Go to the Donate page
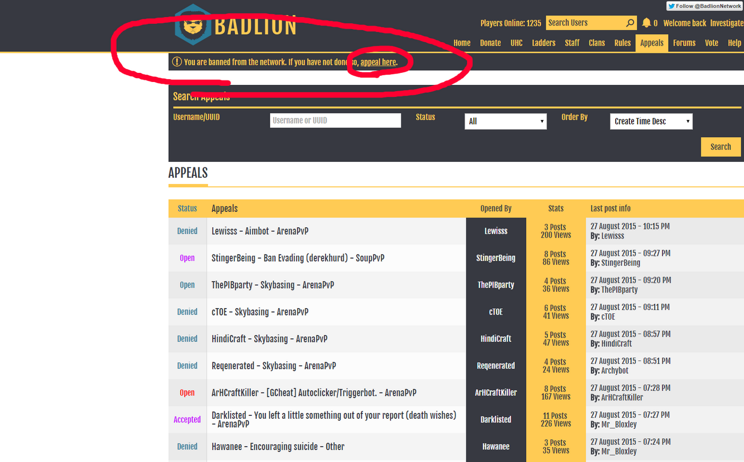Viewport: 744px width, 462px height. [490, 43]
